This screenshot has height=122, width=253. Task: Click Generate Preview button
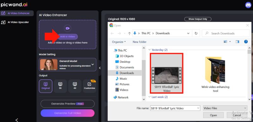[67, 104]
